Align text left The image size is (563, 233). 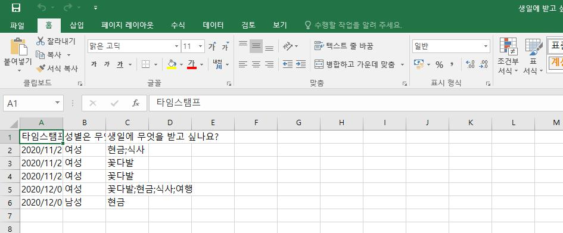pos(243,64)
